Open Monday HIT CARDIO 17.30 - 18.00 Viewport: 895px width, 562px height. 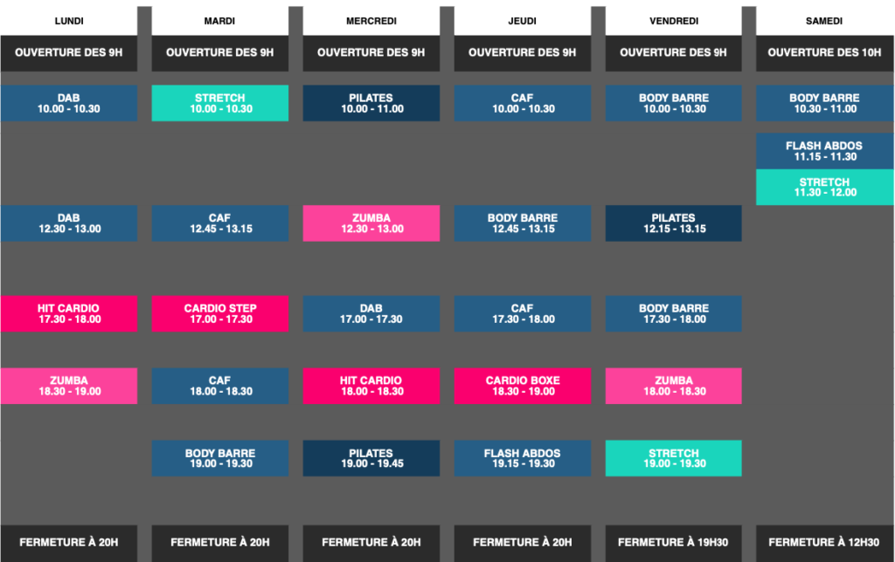point(68,313)
